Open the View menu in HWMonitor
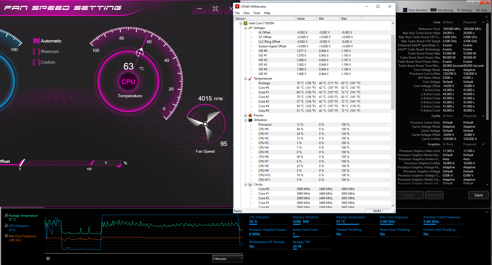The width and height of the screenshot is (492, 265). [246, 13]
